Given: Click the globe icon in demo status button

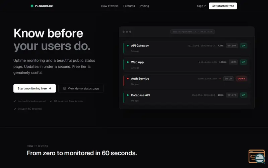Looking at the screenshot, I should 64,88.
